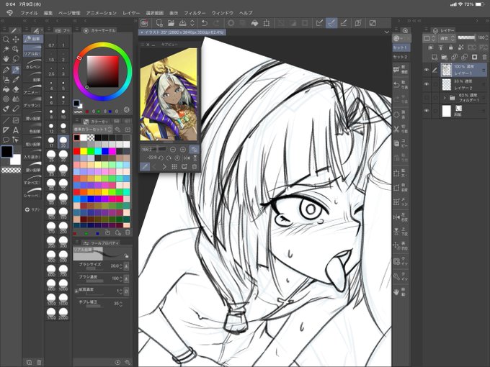This screenshot has width=490, height=367.
Task: Toggle Snap to grid in command bar
Action: (x=344, y=23)
